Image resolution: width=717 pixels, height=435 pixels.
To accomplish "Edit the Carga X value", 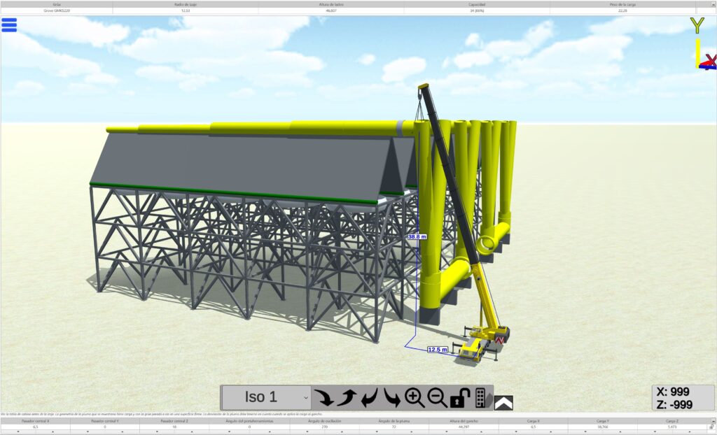I will pyautogui.click(x=533, y=427).
